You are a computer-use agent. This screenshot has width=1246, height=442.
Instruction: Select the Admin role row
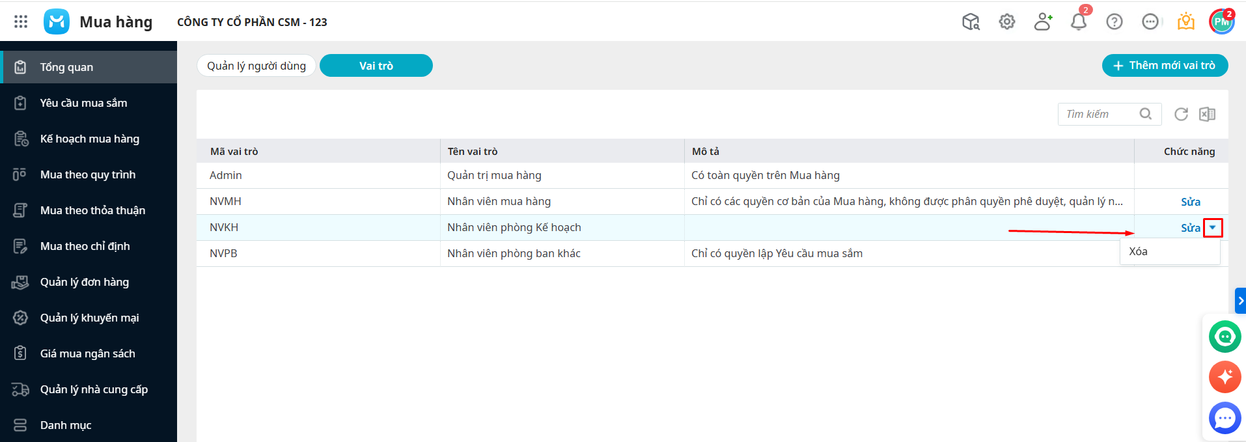click(712, 176)
